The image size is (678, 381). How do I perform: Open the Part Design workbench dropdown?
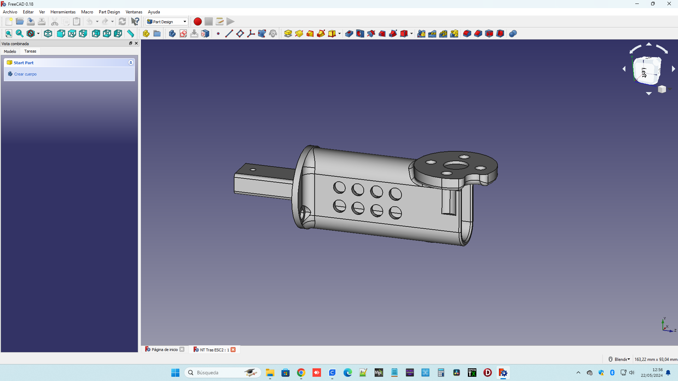tap(167, 22)
